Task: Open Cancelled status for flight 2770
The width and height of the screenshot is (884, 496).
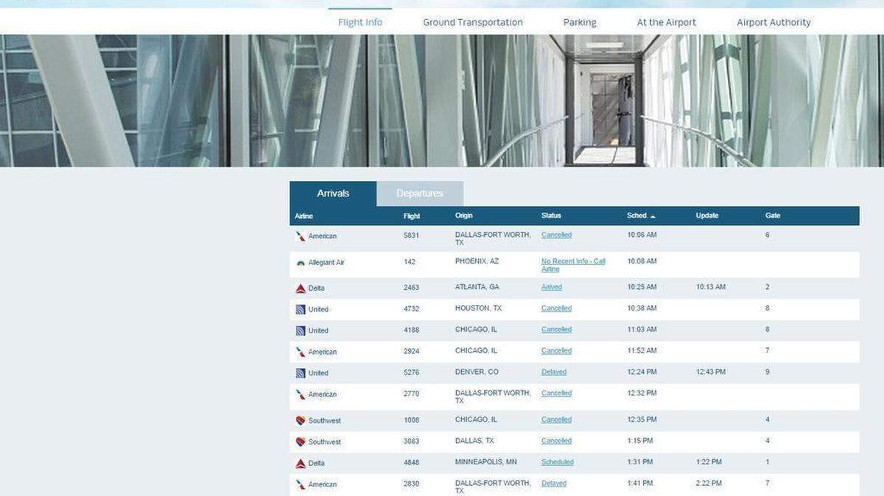Action: [x=556, y=393]
